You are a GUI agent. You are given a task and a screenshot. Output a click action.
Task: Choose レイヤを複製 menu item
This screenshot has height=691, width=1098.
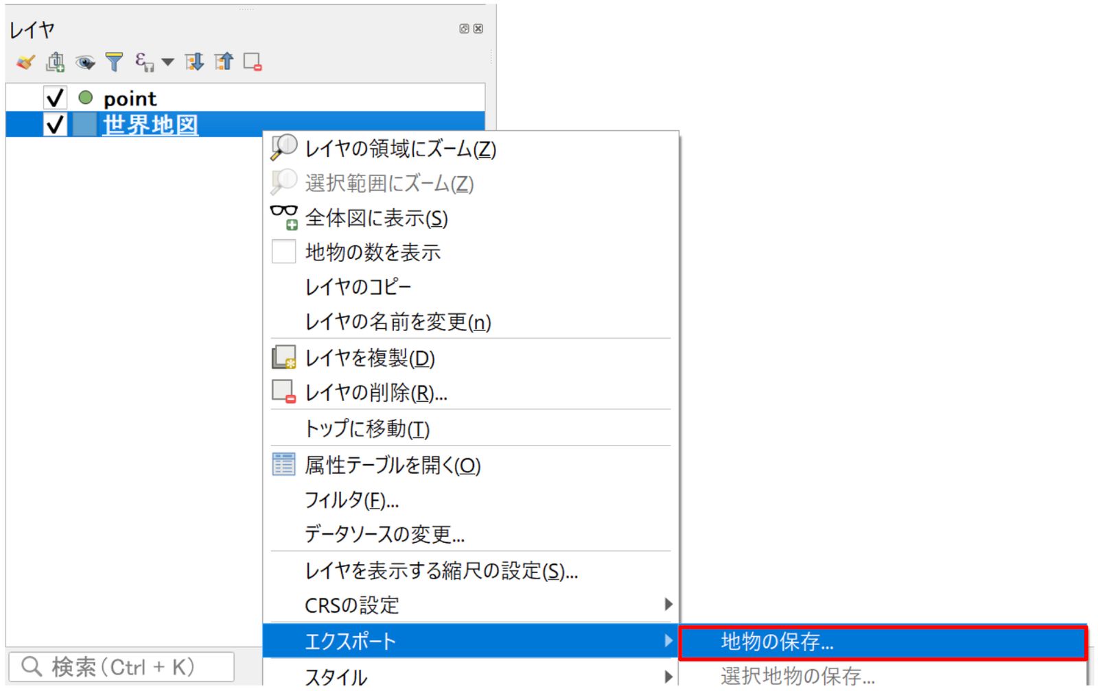pos(471,358)
